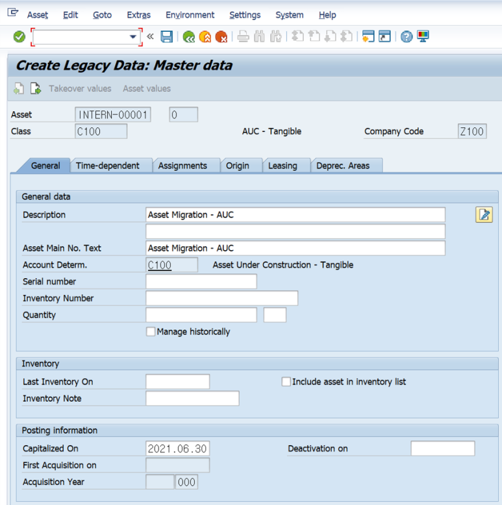Click the Inventory Note field
This screenshot has height=505, width=502.
(192, 398)
